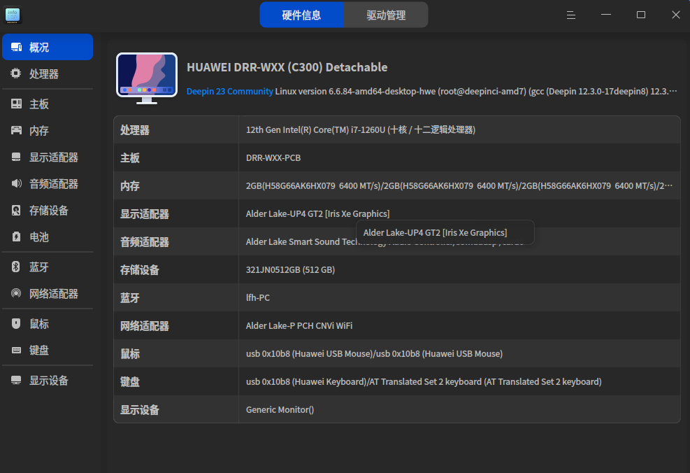690x473 pixels.
Task: Open the 显示设备 monitor icon in sidebar
Action: (16, 380)
